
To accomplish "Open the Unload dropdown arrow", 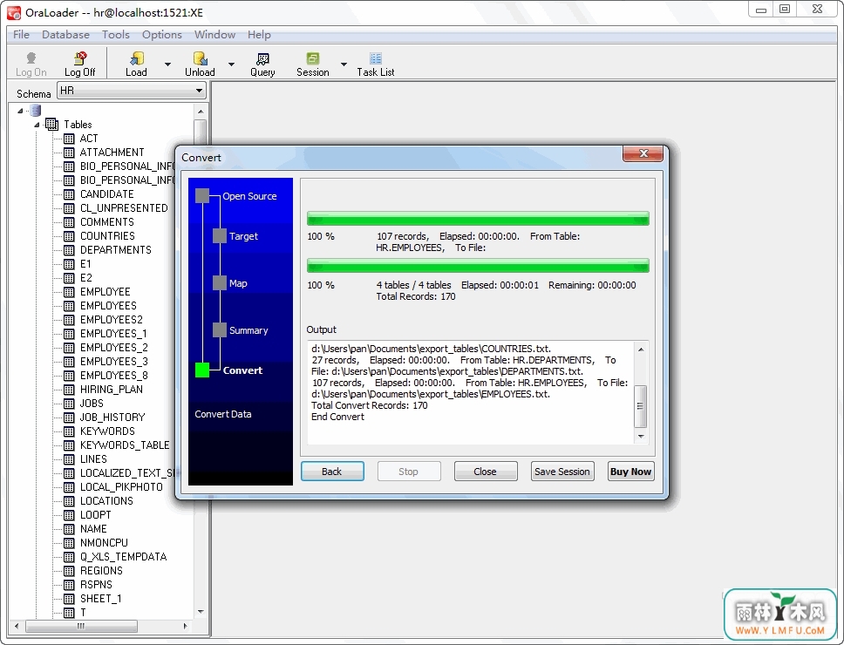I will pos(231,64).
